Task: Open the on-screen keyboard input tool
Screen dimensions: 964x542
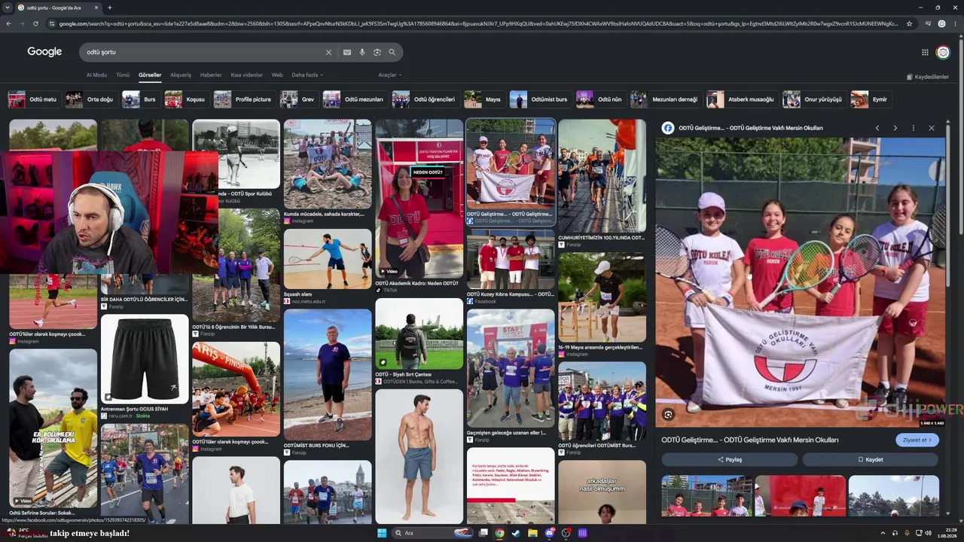Action: 346,52
